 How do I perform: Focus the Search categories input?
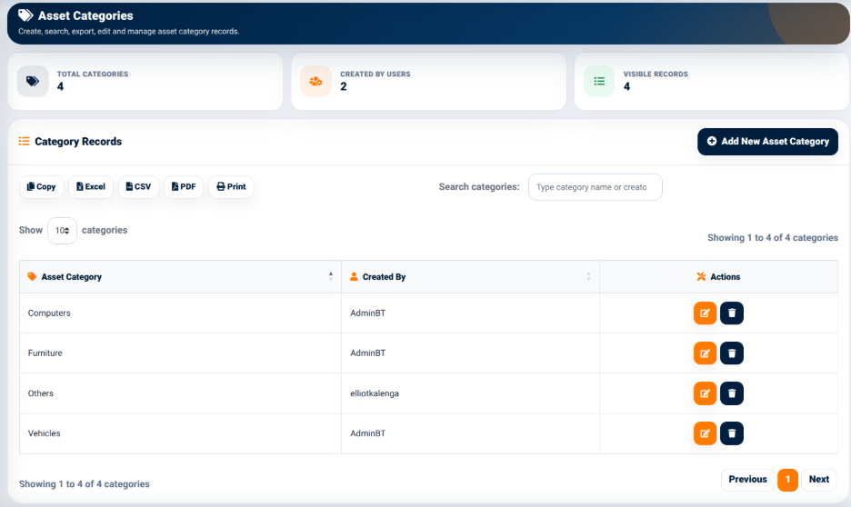point(595,187)
